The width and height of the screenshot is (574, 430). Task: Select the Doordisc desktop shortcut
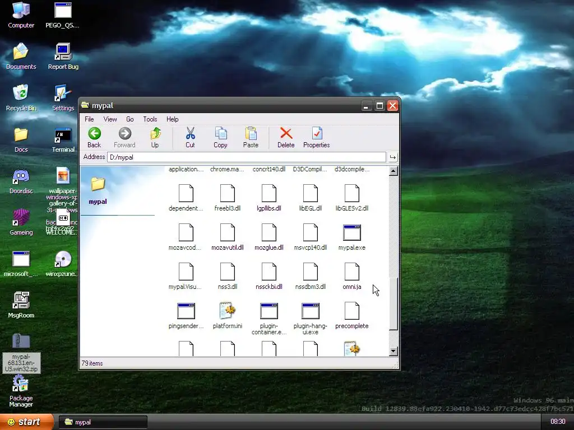pos(21,181)
